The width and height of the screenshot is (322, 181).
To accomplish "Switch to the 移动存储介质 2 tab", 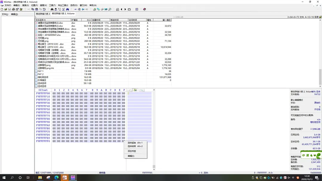I will [x=43, y=14].
